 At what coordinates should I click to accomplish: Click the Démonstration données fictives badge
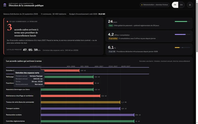155,5
